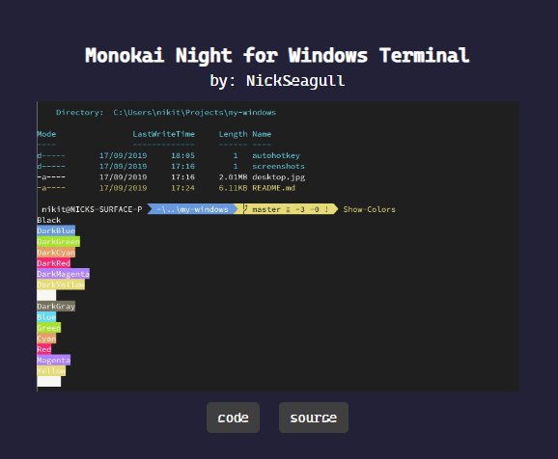Click the 18:05 time value
558x459 pixels.
(182, 155)
